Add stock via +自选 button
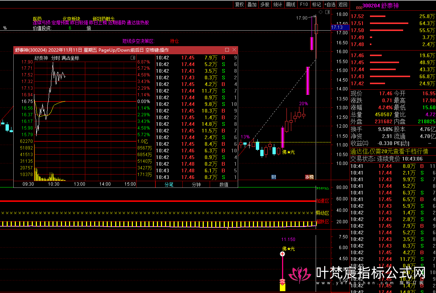This screenshot has width=436, height=293. pyautogui.click(x=330, y=4)
